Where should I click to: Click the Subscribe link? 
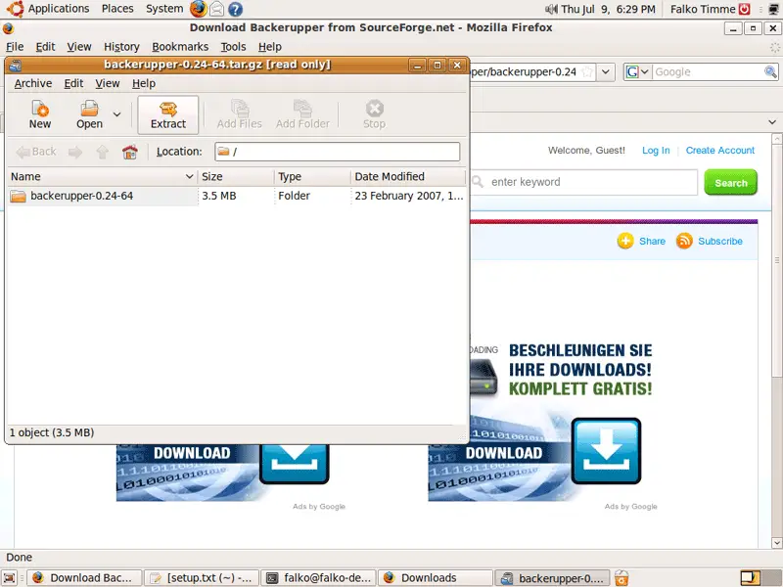[720, 241]
